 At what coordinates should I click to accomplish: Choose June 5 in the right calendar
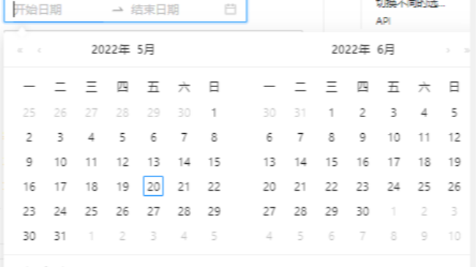click(x=454, y=113)
